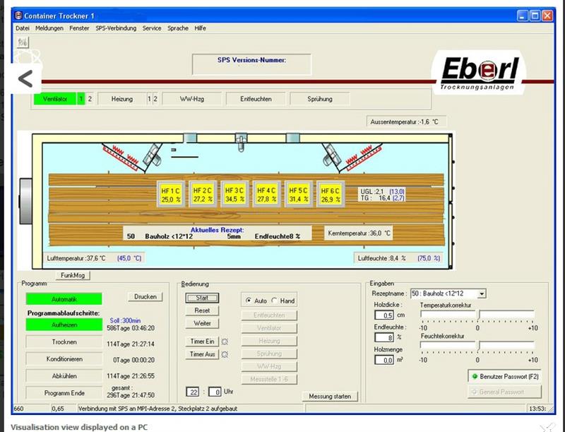Click the back arrow overlay icon
565x432 pixels.
pos(25,78)
